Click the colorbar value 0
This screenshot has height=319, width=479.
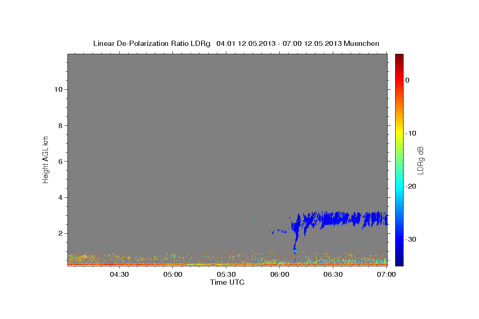[408, 80]
